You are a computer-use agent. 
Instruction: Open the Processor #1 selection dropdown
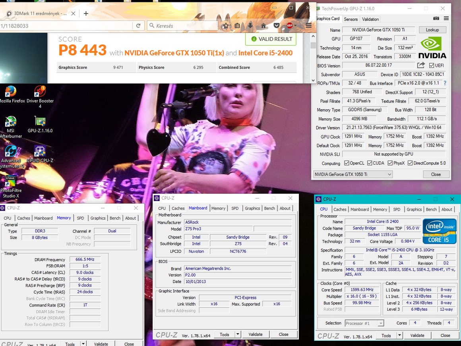(x=364, y=323)
